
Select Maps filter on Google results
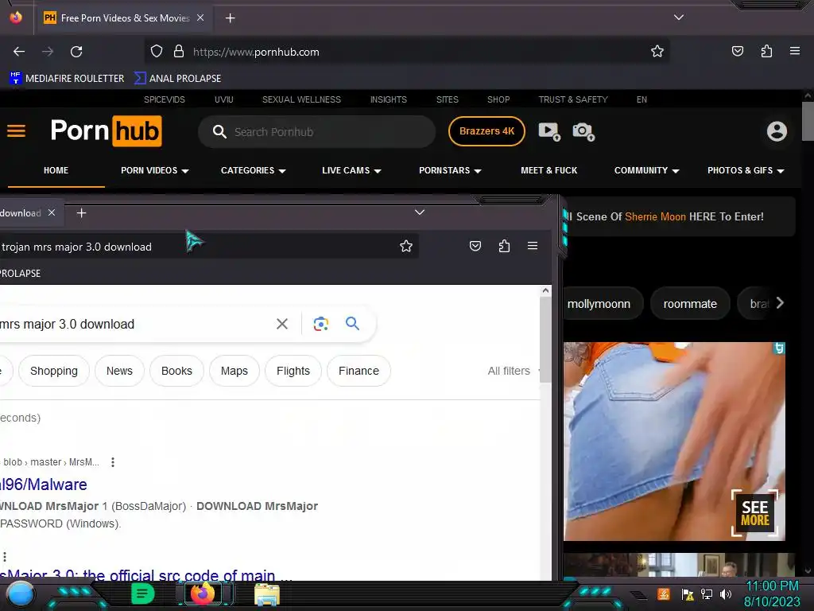(235, 371)
